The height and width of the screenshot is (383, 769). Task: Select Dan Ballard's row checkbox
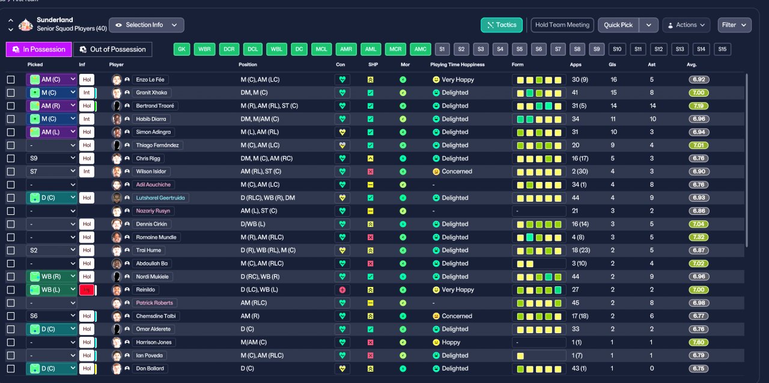pos(11,369)
